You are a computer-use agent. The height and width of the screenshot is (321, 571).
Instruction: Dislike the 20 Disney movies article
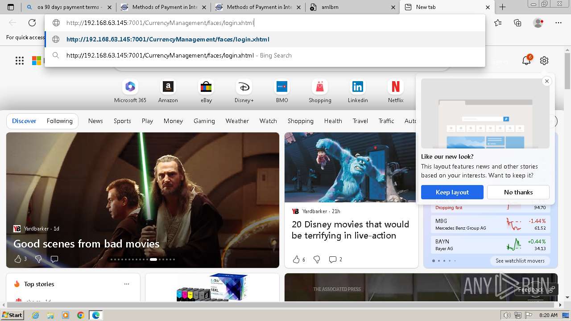(x=317, y=259)
